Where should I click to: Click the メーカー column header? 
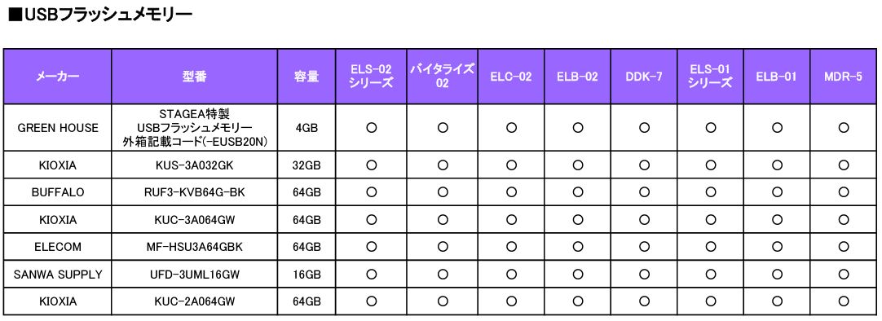coord(57,77)
